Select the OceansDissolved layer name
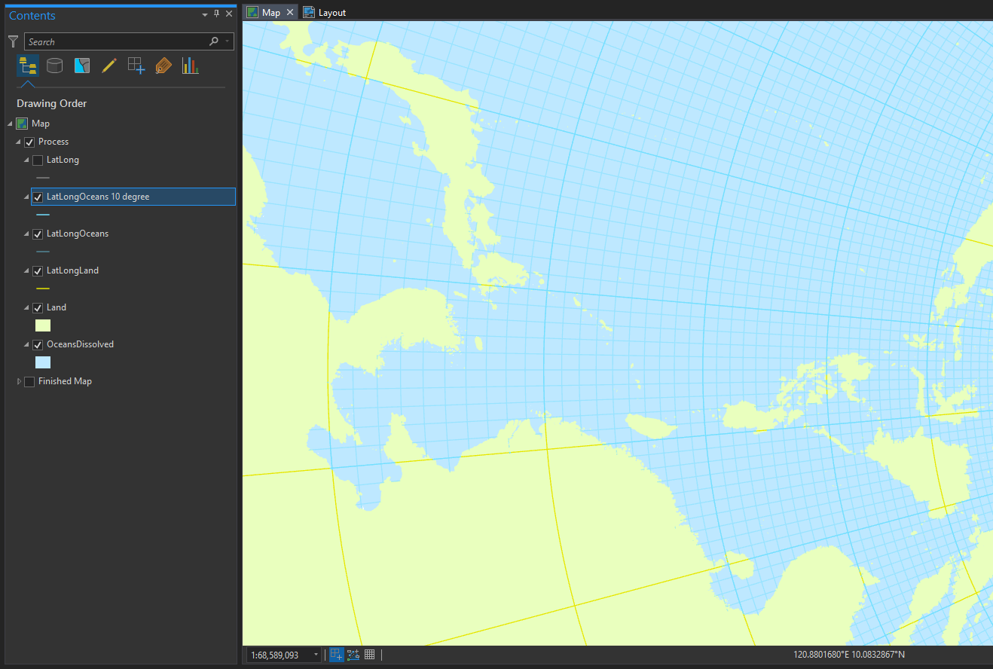 point(80,344)
